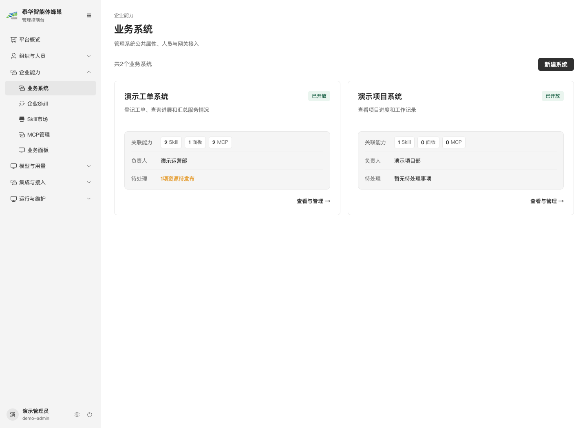Click the 业务系统 sidebar item icon
Screen dimensions: 587x428
point(22,88)
